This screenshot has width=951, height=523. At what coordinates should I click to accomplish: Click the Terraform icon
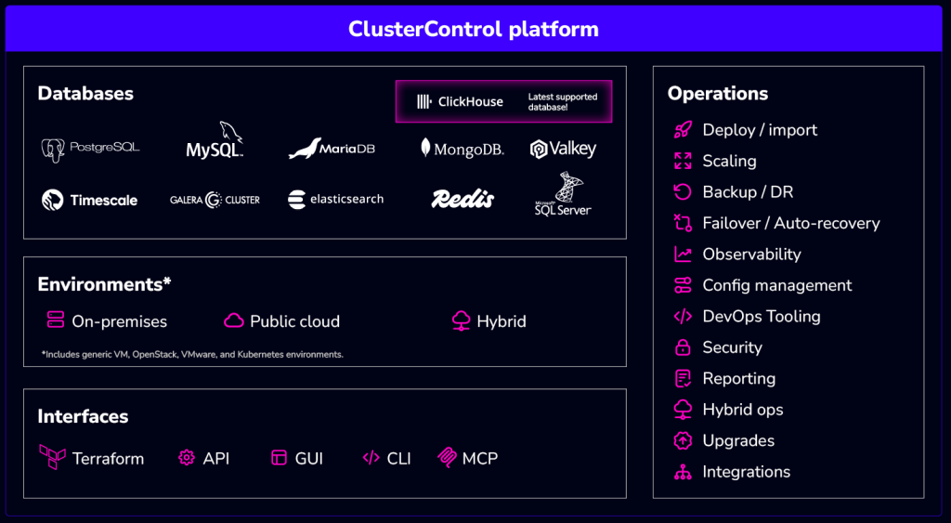(x=53, y=457)
